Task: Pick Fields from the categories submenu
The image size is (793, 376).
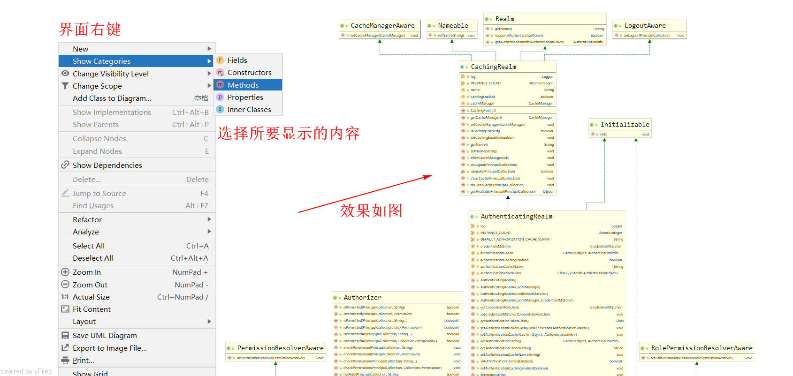Action: coord(248,60)
